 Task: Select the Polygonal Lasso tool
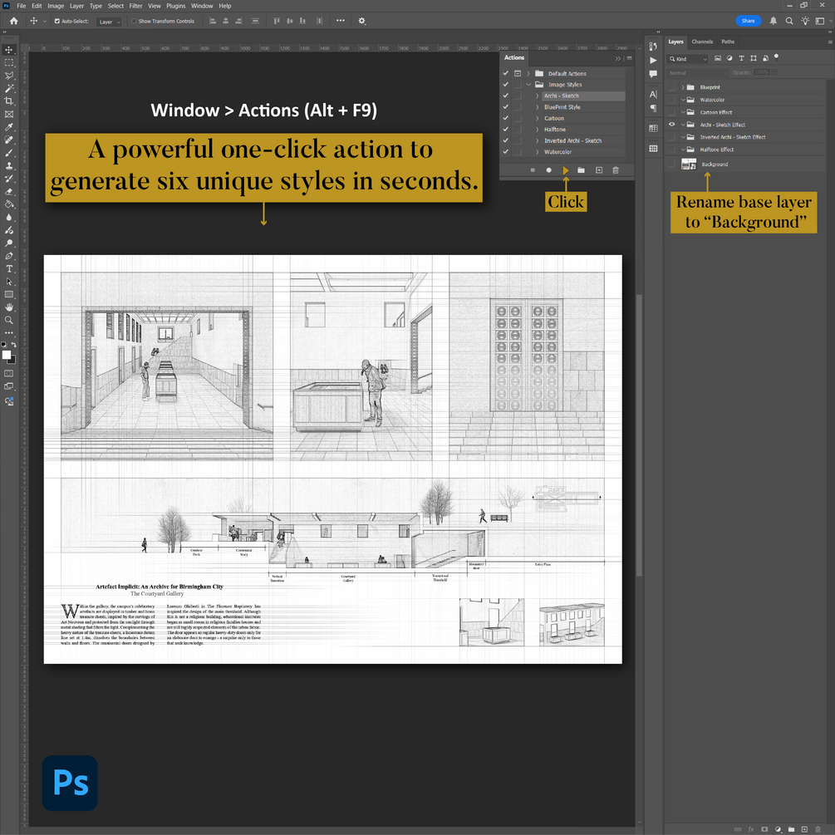point(9,76)
